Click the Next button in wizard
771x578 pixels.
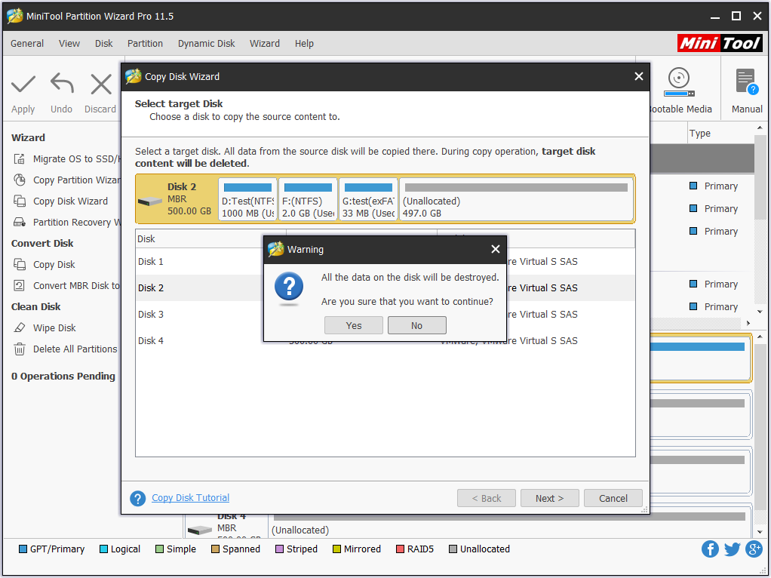550,498
